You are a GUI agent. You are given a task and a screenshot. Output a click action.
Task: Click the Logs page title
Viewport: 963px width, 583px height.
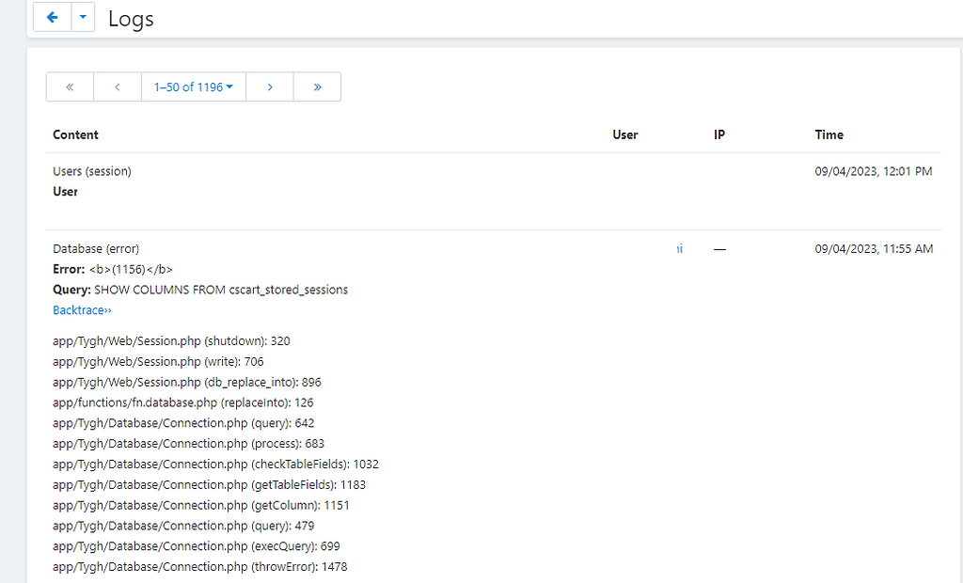point(131,19)
